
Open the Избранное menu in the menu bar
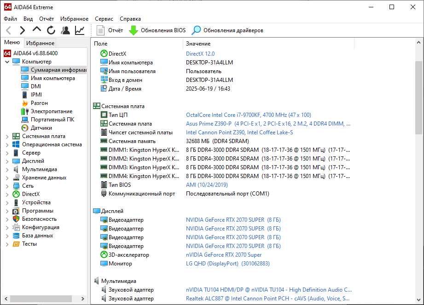pyautogui.click(x=75, y=19)
